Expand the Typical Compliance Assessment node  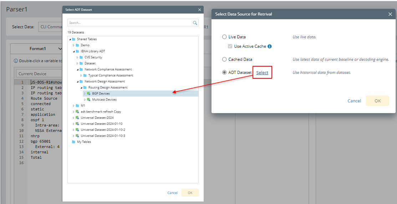[81, 75]
